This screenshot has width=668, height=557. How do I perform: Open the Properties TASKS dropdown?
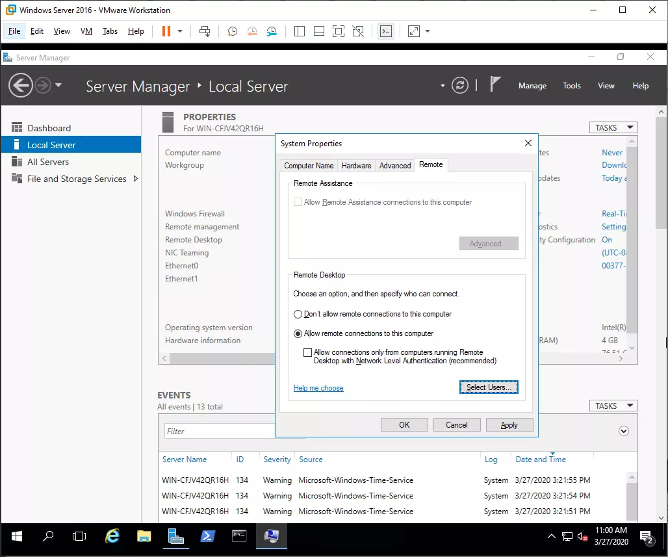pyautogui.click(x=613, y=127)
